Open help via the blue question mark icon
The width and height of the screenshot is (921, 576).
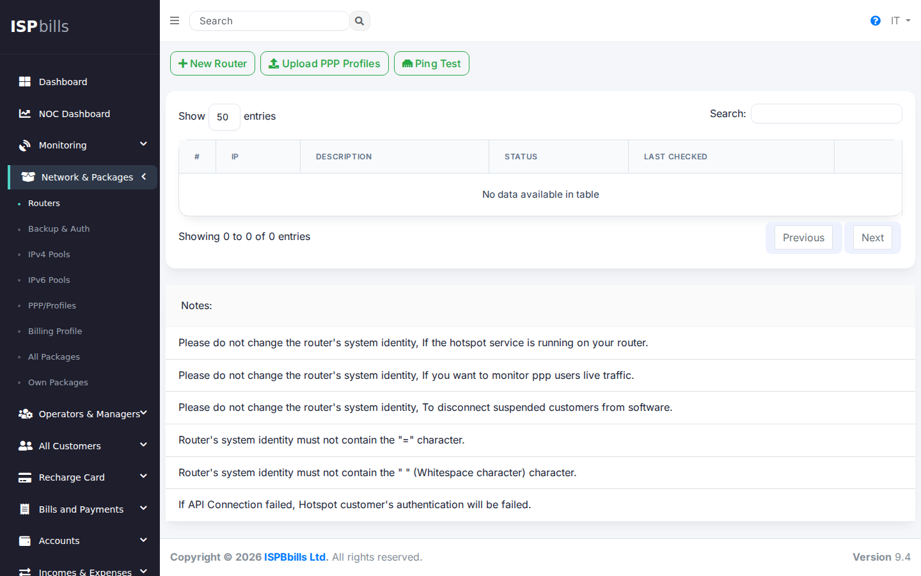click(x=875, y=20)
